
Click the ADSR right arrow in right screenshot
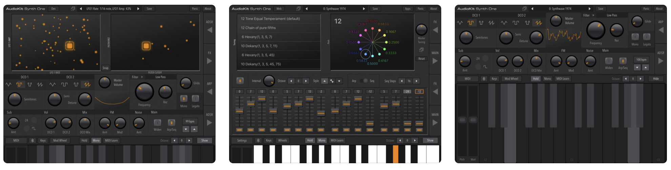661,61
